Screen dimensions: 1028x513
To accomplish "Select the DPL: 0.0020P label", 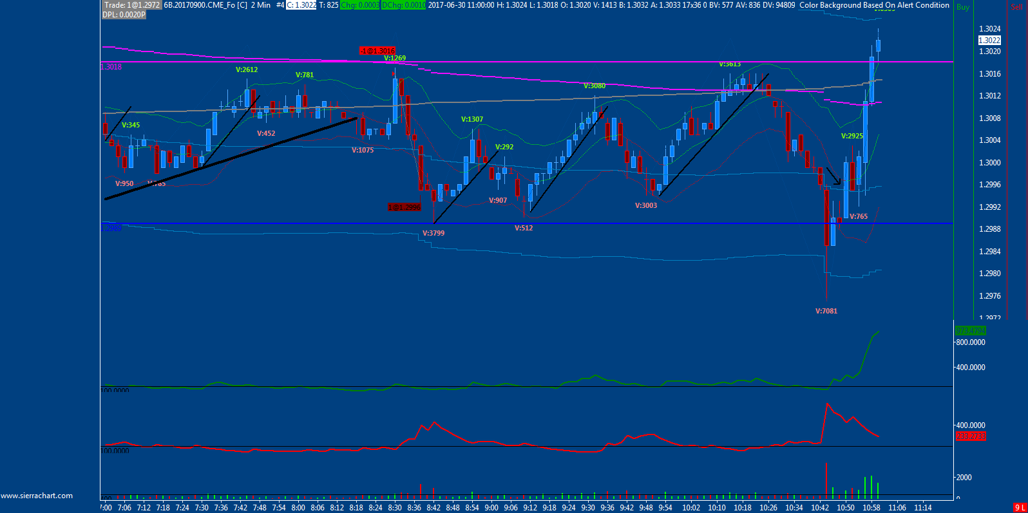I will click(124, 15).
